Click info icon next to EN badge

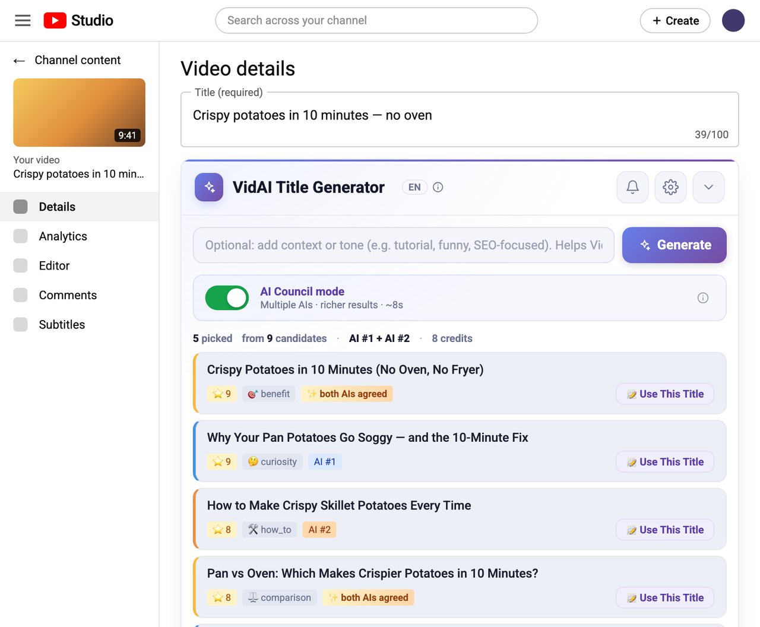pos(438,187)
